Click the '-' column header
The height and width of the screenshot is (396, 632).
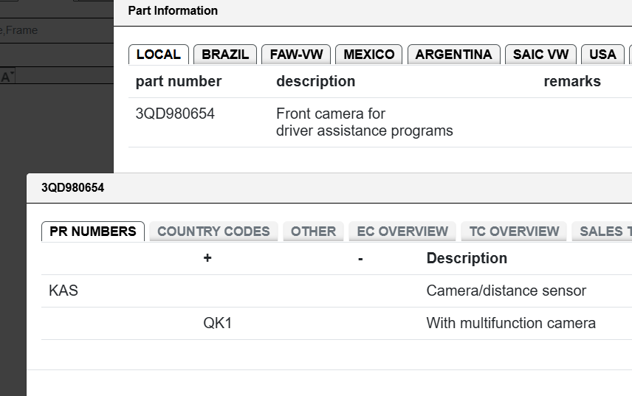coord(360,259)
